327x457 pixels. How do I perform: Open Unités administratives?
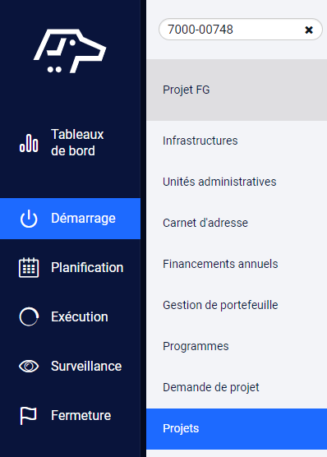pyautogui.click(x=219, y=182)
